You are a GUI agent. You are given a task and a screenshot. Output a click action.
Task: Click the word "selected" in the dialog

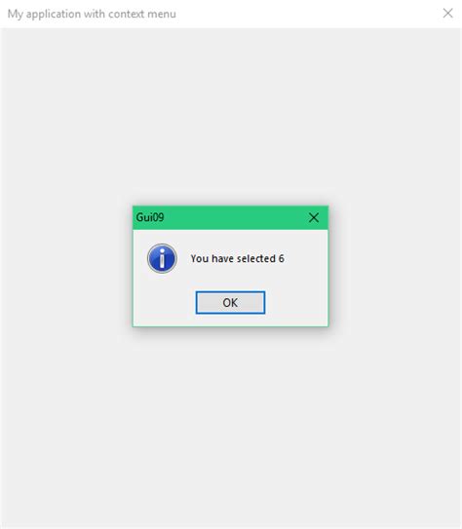pyautogui.click(x=256, y=258)
